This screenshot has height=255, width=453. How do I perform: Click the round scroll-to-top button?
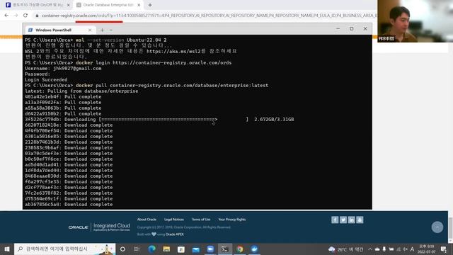click(437, 227)
